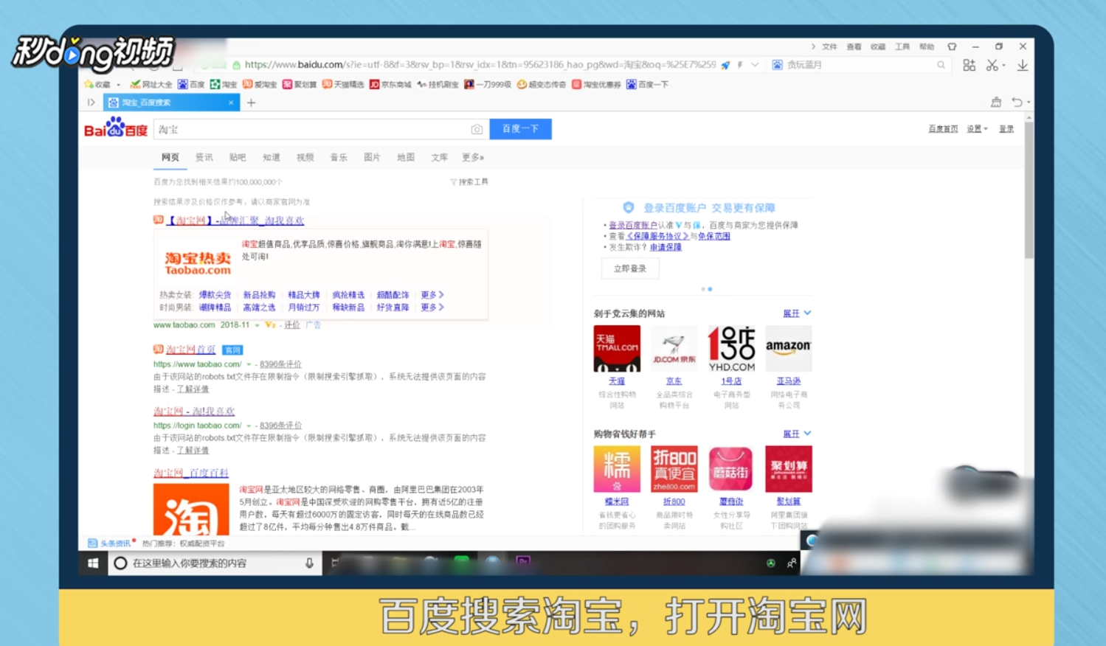Click the 登录 link at top right
Viewport: 1106px width, 646px height.
click(x=1006, y=129)
